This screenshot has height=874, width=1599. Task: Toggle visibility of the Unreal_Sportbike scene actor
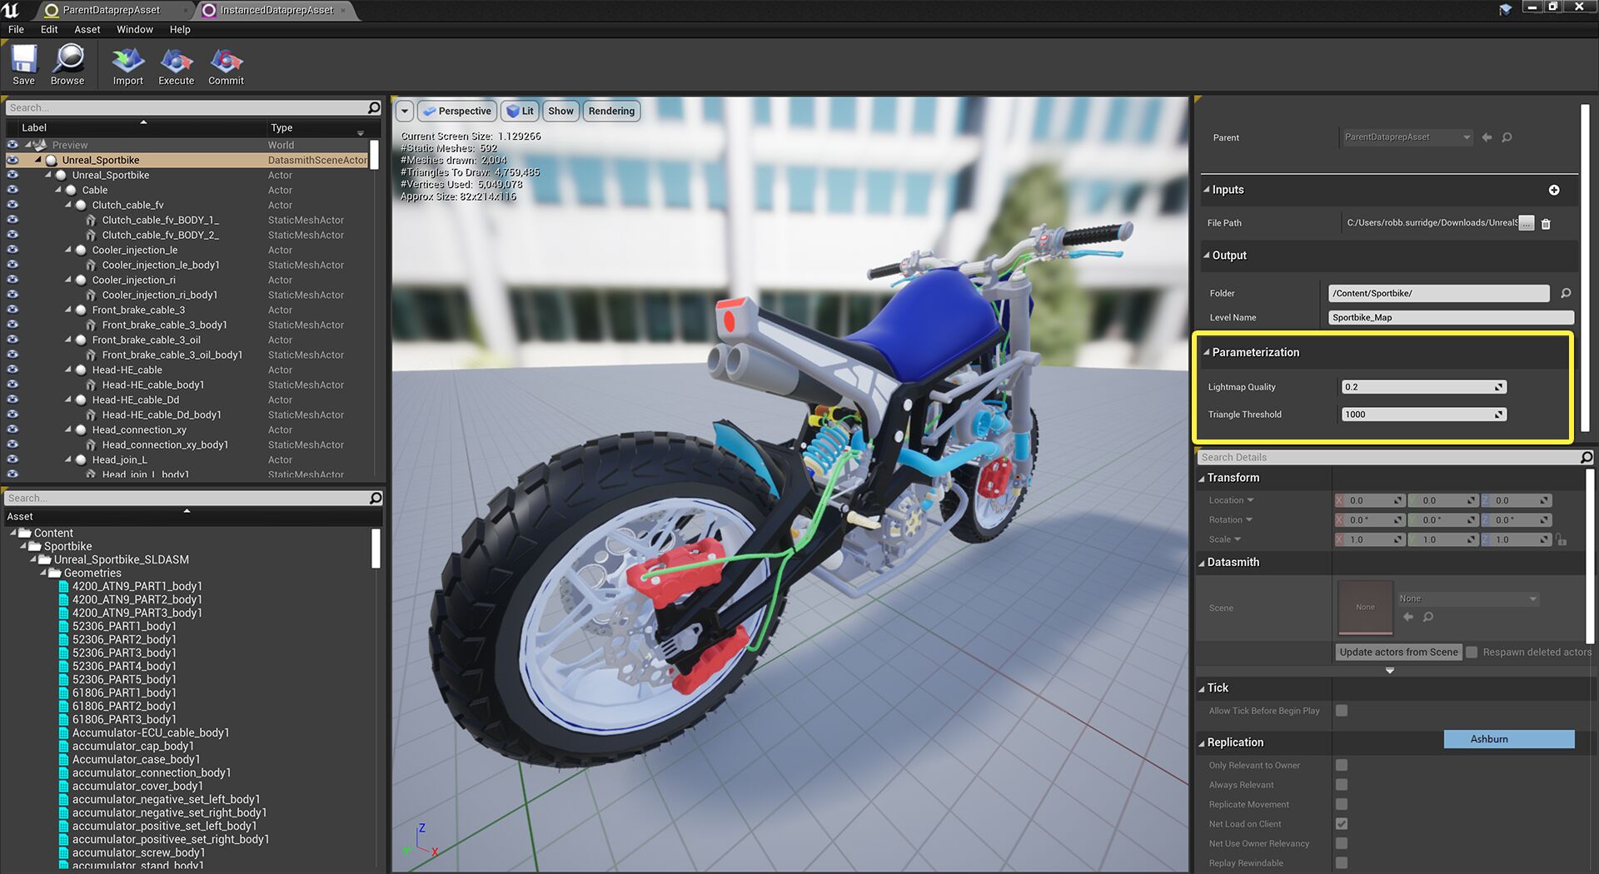12,160
